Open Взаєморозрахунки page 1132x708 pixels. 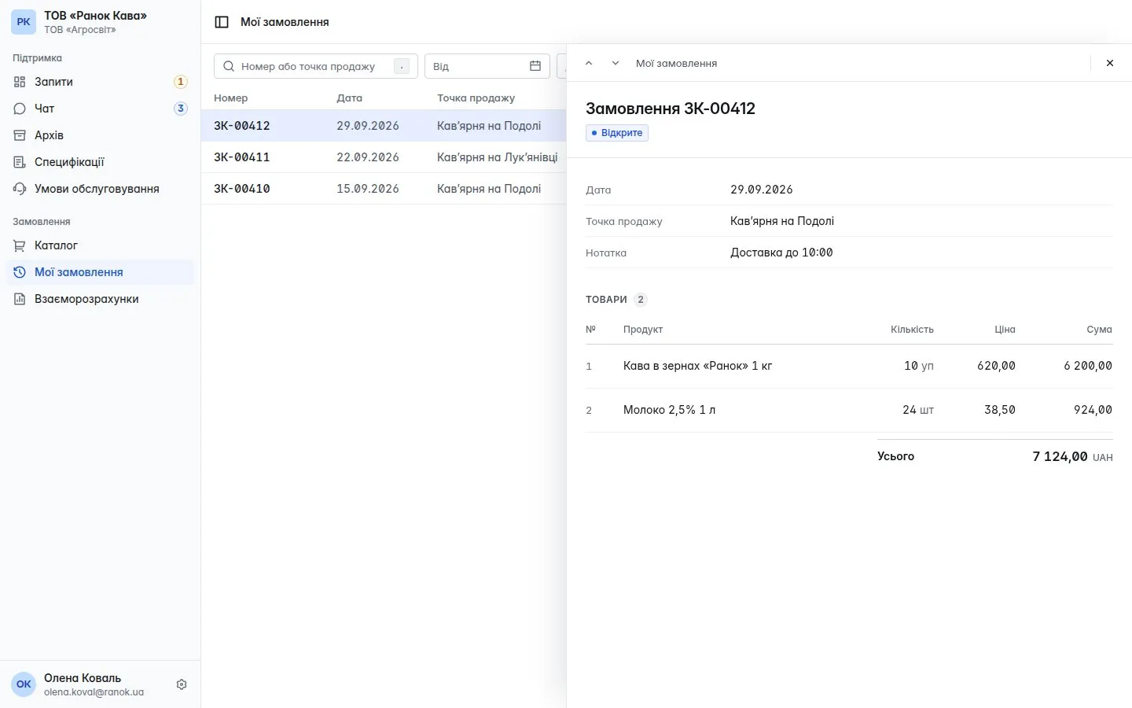pos(101,299)
